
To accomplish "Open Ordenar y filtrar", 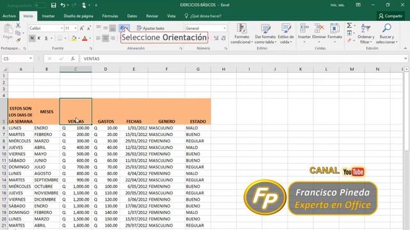I will 366,34.
